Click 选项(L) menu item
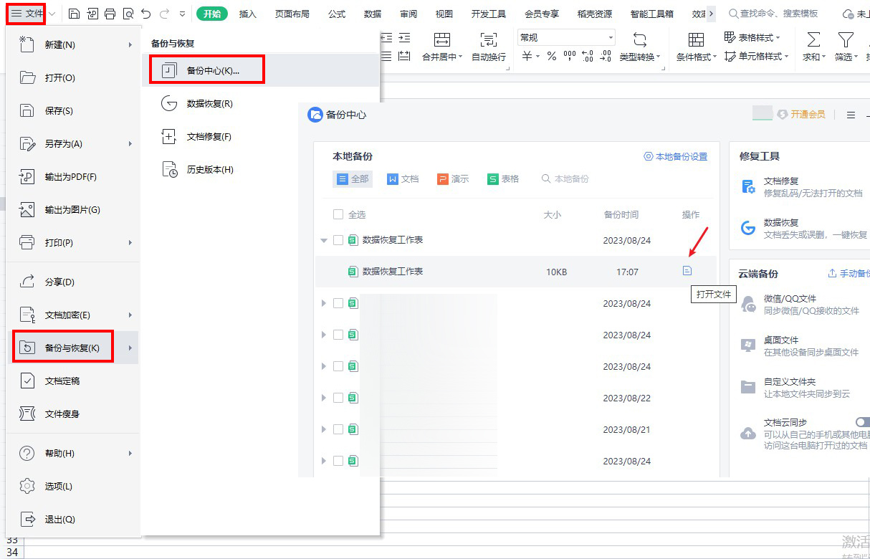This screenshot has width=870, height=559. click(x=72, y=486)
